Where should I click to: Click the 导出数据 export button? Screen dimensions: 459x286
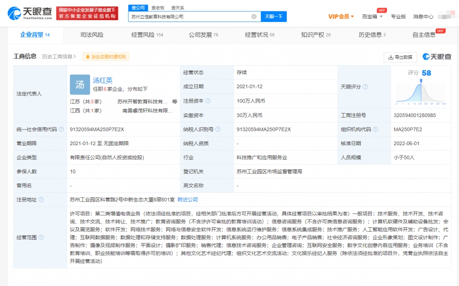pyautogui.click(x=400, y=57)
